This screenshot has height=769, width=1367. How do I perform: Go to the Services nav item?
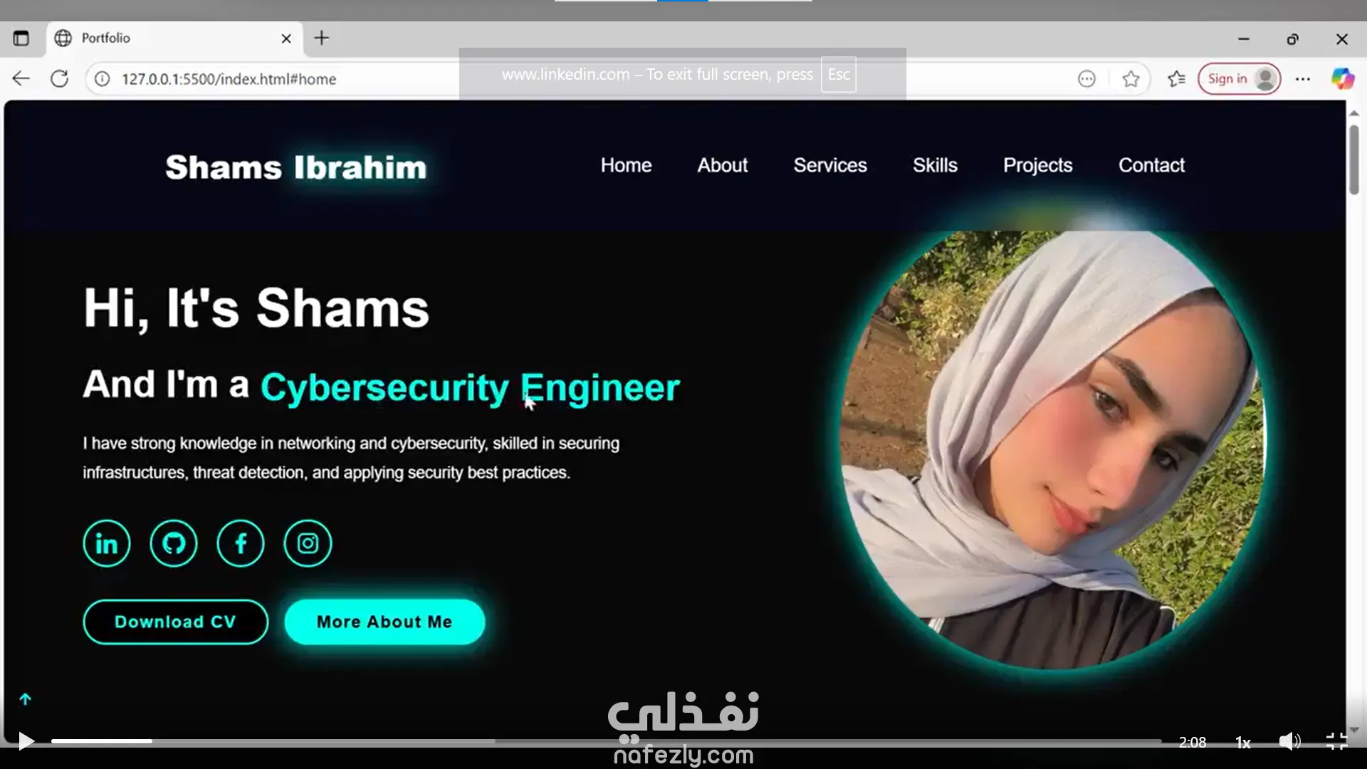tap(830, 165)
